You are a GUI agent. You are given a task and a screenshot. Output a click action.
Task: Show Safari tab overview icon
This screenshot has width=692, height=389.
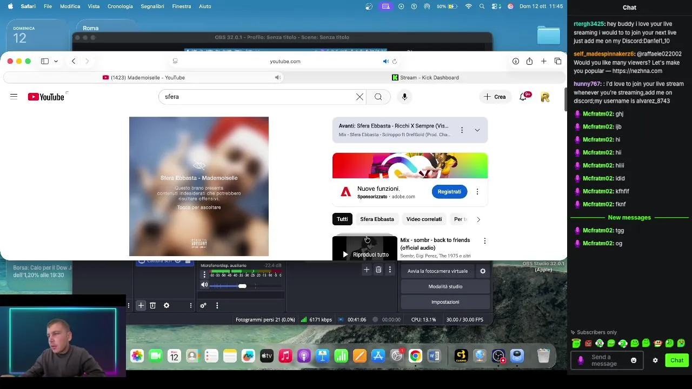pyautogui.click(x=558, y=61)
